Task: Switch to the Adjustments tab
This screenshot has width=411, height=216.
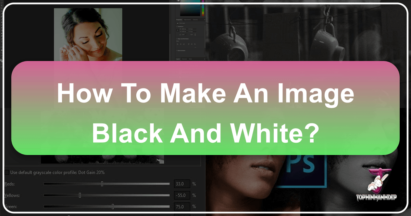Action: tap(187, 20)
